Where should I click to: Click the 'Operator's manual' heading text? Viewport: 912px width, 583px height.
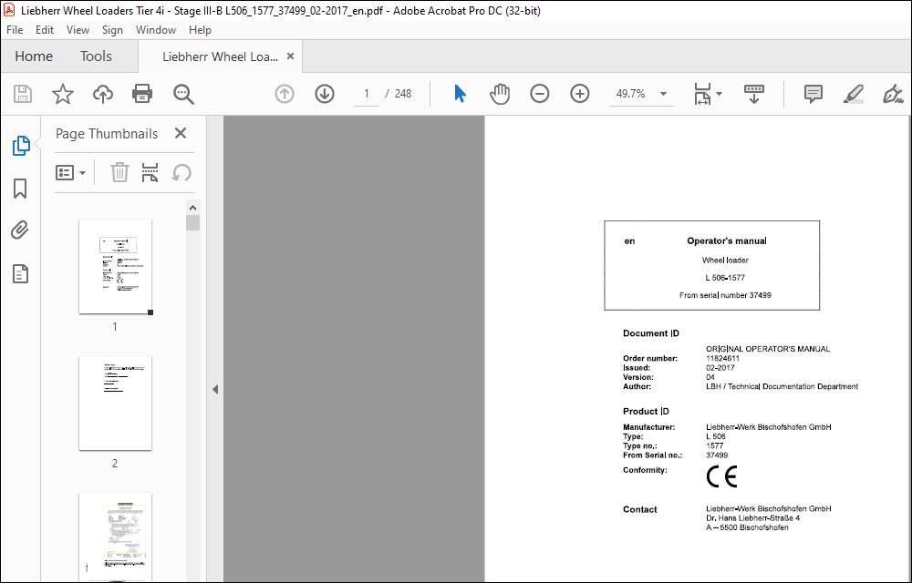tap(727, 241)
